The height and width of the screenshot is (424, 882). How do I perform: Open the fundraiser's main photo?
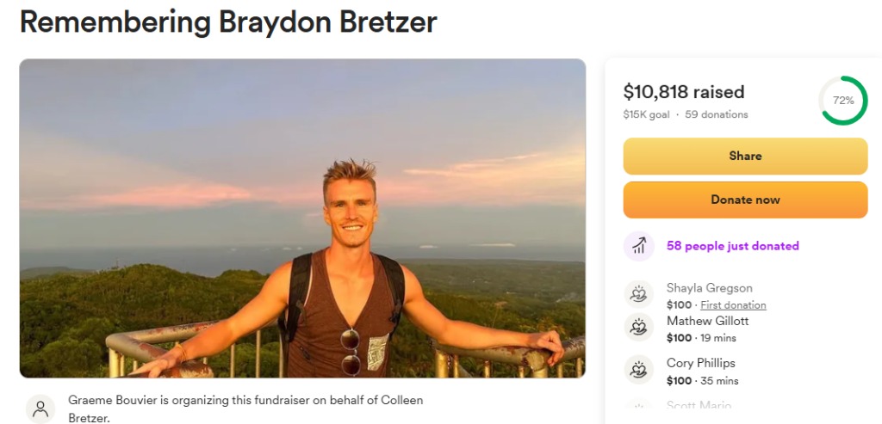[x=302, y=218]
